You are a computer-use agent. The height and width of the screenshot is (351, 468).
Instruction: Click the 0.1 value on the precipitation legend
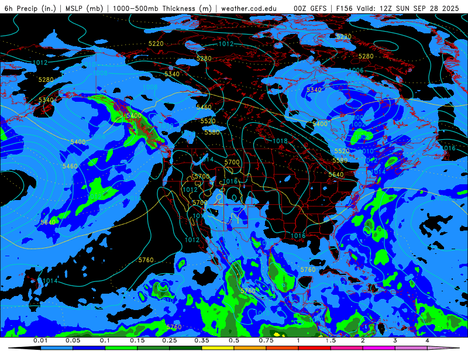(105, 340)
